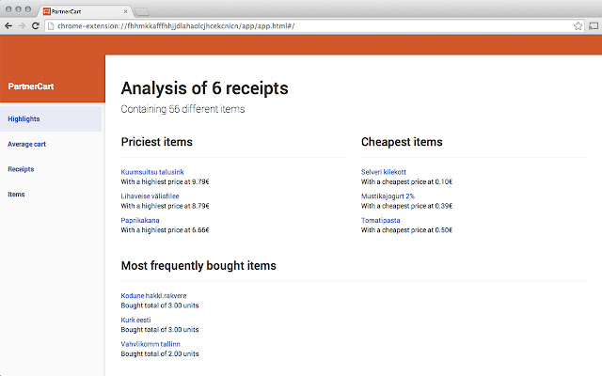Click the browser forward arrow

pyautogui.click(x=22, y=25)
